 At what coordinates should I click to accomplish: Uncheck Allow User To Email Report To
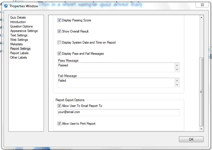pos(59,106)
